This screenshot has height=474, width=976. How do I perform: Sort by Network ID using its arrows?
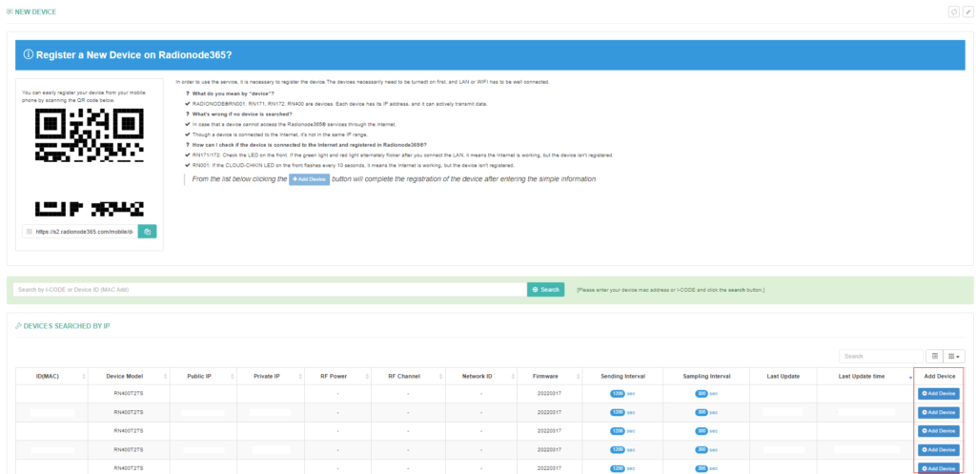[513, 377]
